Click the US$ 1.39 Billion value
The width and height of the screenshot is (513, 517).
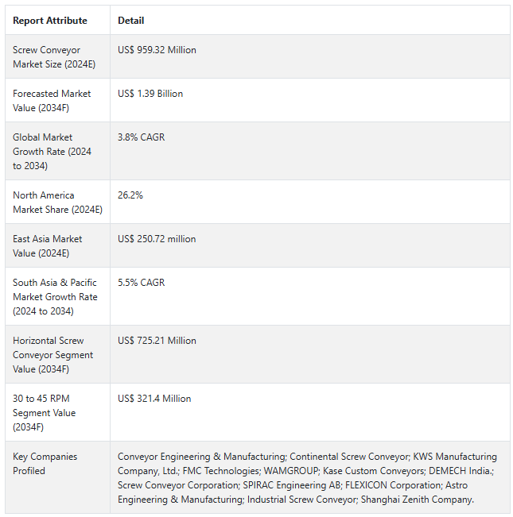(x=150, y=94)
